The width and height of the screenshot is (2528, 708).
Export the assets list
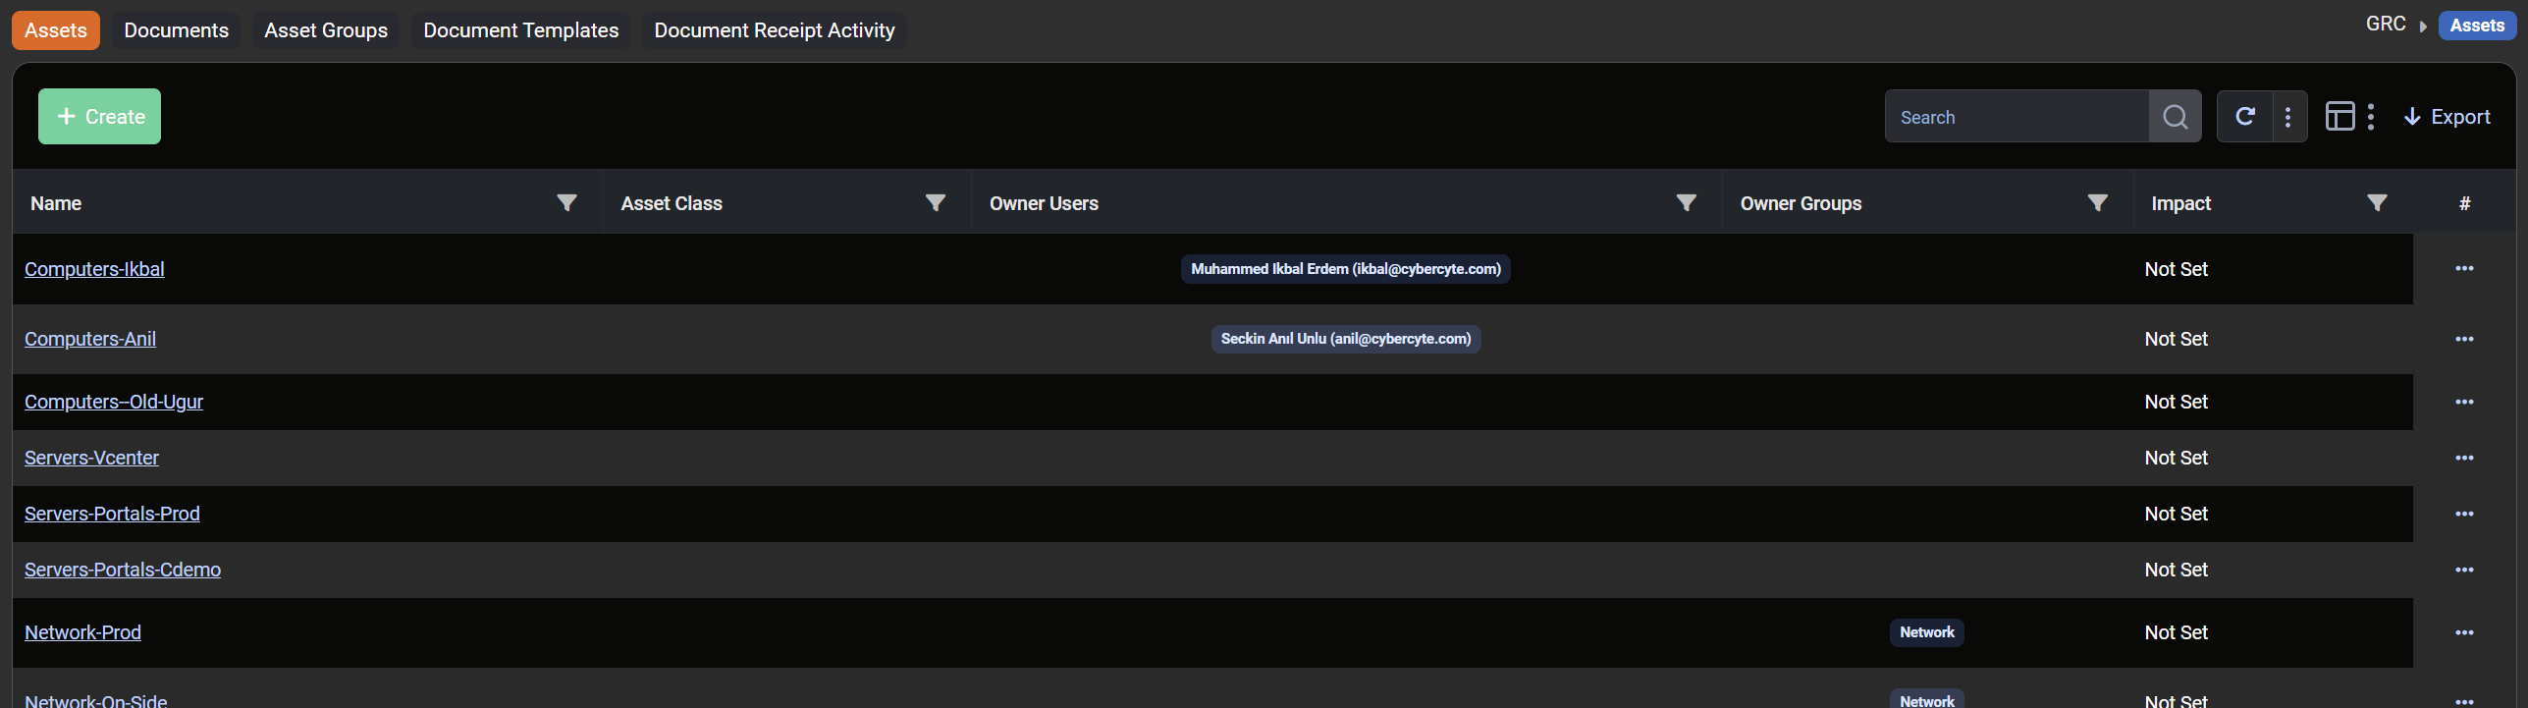(2447, 117)
